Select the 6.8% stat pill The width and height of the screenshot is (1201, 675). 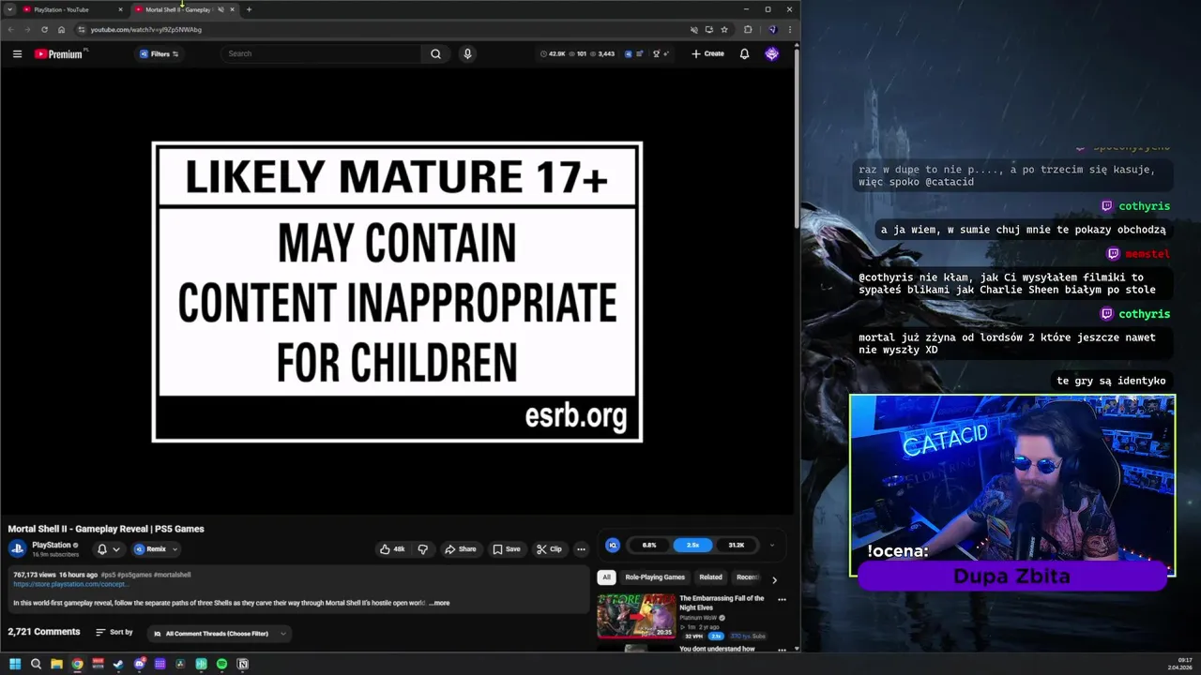649,545
